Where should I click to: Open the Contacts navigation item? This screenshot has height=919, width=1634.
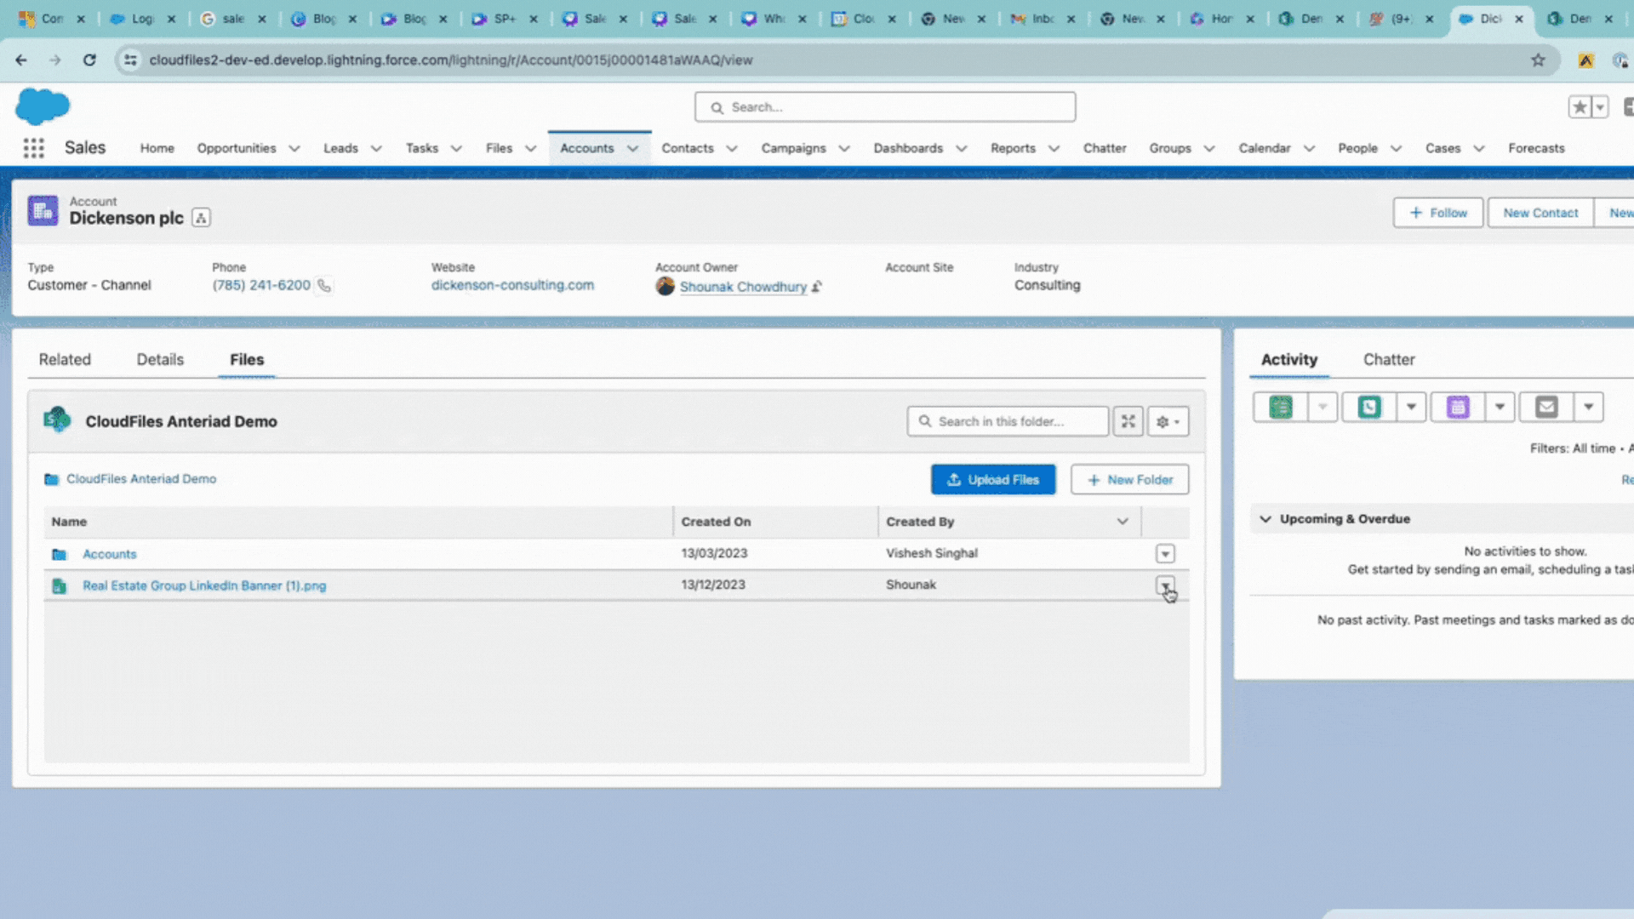tap(688, 148)
